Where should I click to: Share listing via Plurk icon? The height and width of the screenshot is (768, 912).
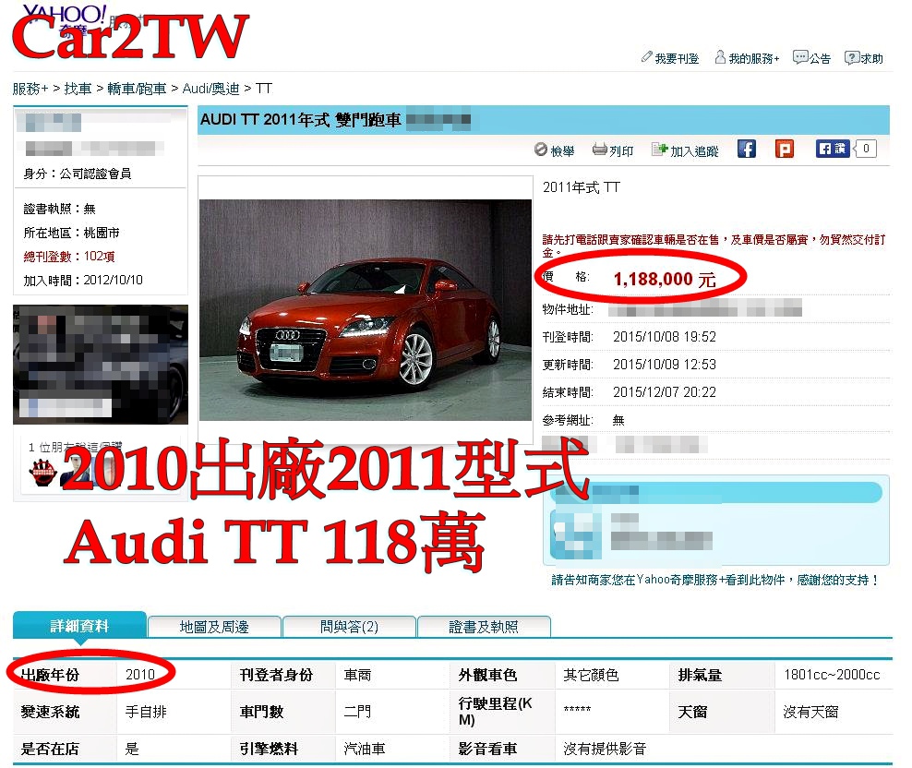point(784,149)
